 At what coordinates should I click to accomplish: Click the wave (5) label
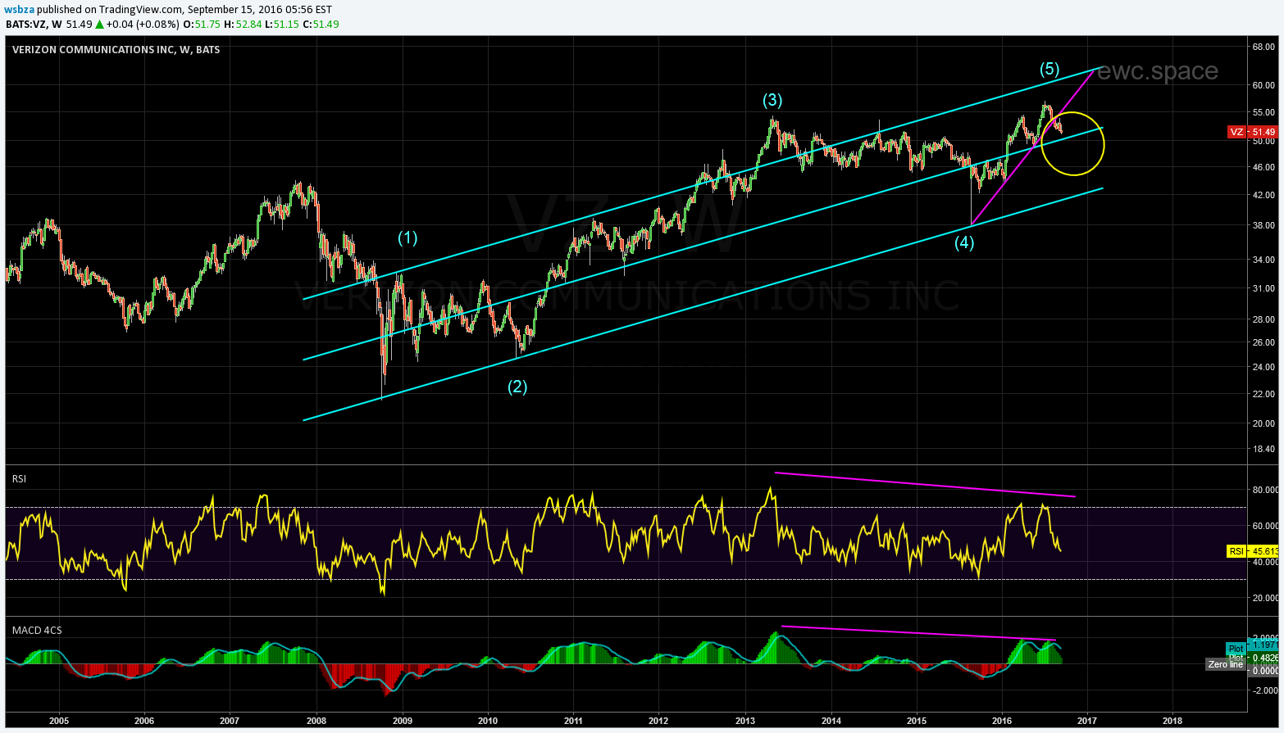point(1050,69)
